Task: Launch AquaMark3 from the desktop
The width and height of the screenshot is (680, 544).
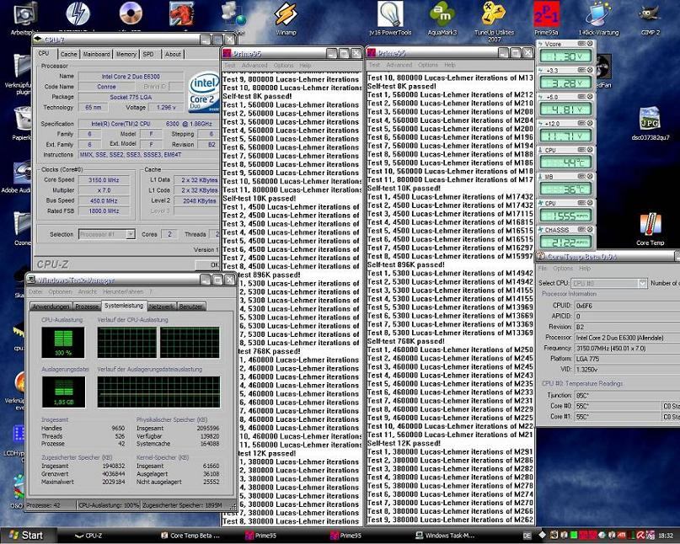Action: [x=442, y=19]
